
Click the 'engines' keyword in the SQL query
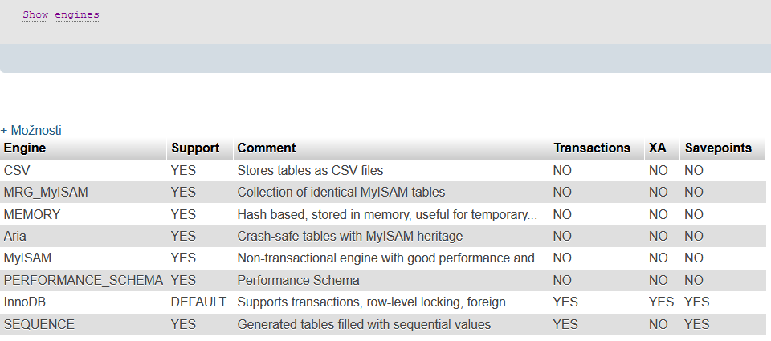77,14
